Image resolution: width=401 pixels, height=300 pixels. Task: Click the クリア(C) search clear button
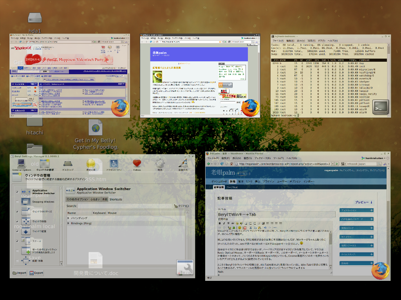[x=181, y=206]
